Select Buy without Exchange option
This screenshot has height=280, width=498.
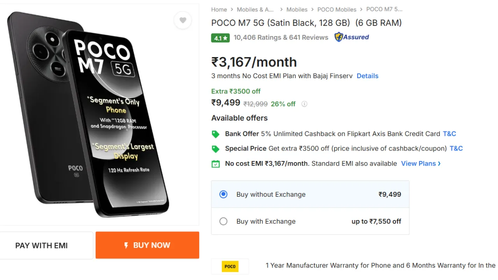click(223, 194)
